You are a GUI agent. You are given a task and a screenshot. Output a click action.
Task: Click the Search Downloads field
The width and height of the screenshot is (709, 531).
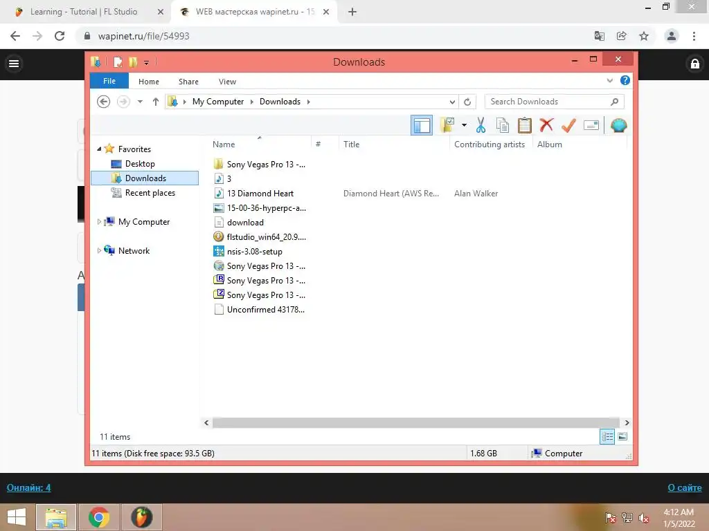[x=554, y=102]
